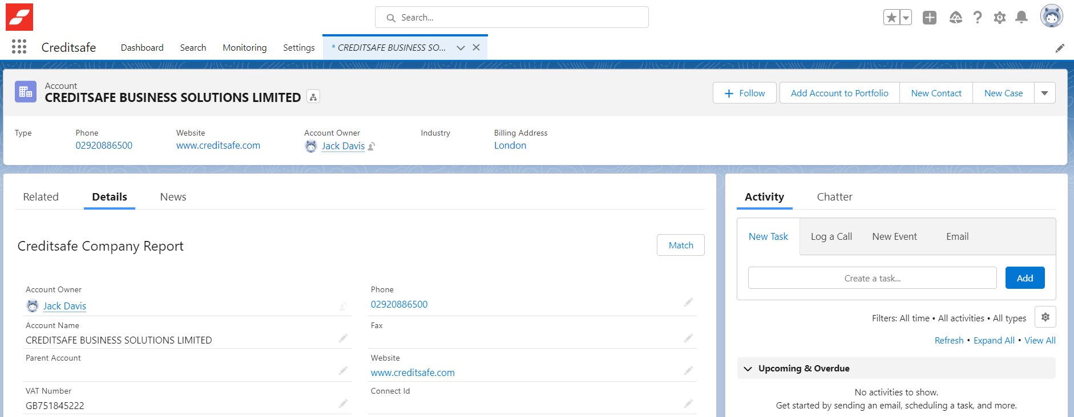Open details www.creditsafe.com link

(413, 373)
